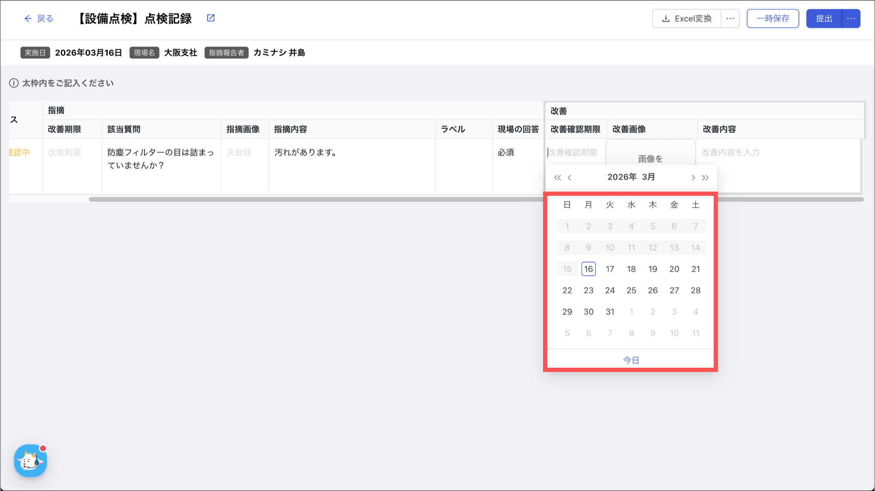Open the more options menu beside 提出
The height and width of the screenshot is (491, 875).
(851, 18)
